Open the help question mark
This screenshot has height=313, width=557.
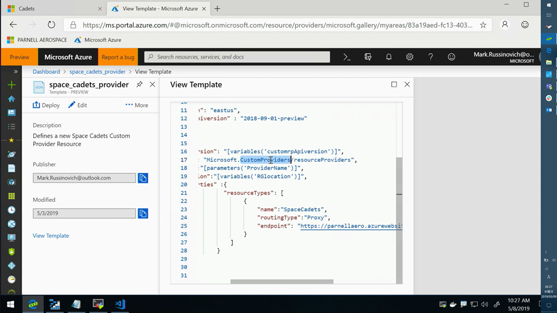[x=430, y=57]
